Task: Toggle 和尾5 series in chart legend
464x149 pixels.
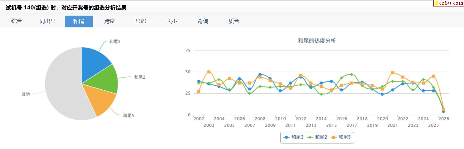Action: (341, 137)
